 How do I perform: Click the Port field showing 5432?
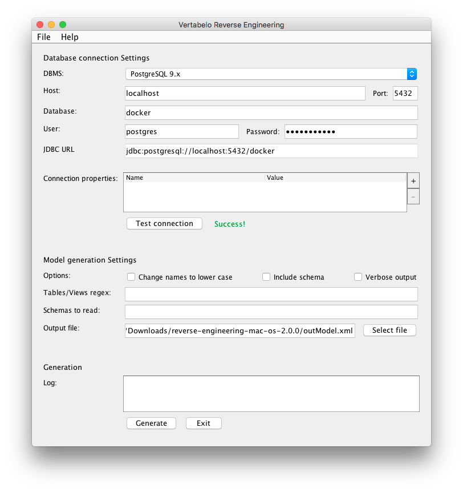405,94
